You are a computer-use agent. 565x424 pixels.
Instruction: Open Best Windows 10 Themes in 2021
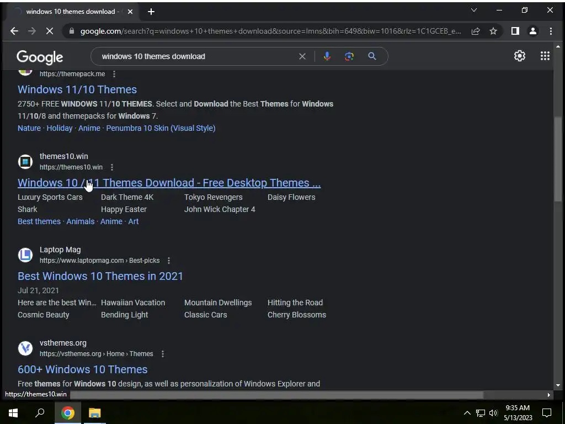tap(100, 276)
